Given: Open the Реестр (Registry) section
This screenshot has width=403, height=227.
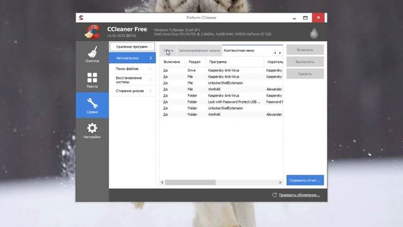Looking at the screenshot, I should 92,80.
